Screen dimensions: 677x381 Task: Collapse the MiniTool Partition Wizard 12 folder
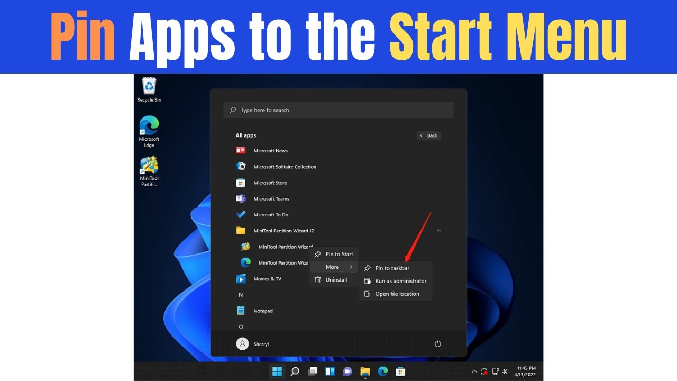point(439,231)
